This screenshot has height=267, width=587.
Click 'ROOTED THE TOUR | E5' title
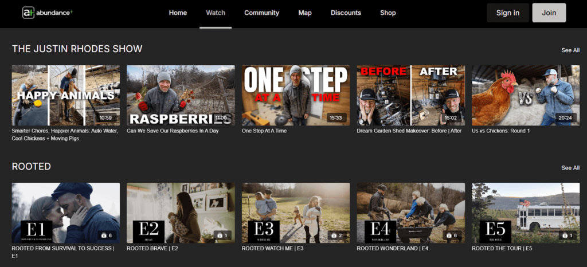click(x=502, y=248)
